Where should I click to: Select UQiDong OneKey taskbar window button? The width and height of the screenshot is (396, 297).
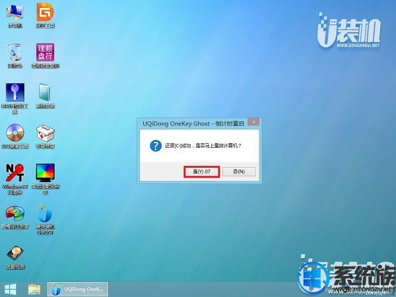coord(78,290)
